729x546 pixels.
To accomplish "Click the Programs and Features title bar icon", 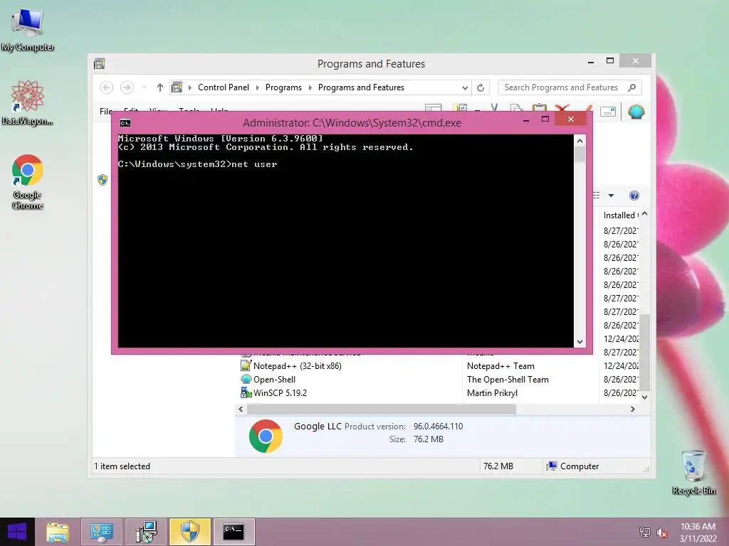I will [100, 63].
